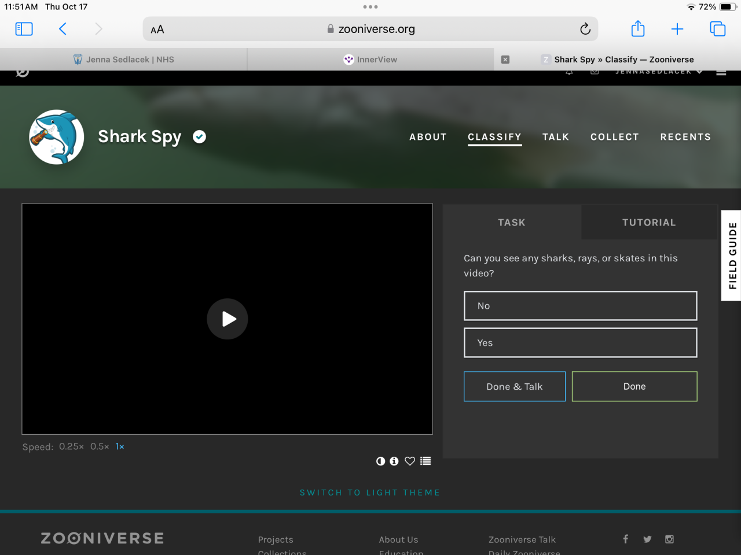The width and height of the screenshot is (741, 555).
Task: Show the Safari tab overview
Action: (718, 29)
